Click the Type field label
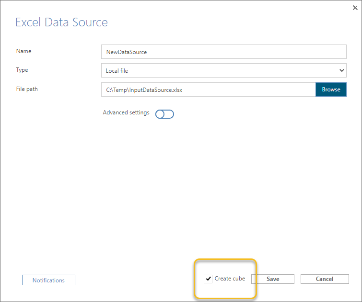 (x=22, y=70)
